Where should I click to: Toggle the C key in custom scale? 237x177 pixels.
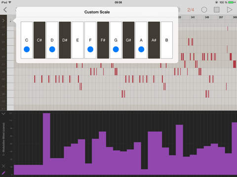[x=27, y=40]
